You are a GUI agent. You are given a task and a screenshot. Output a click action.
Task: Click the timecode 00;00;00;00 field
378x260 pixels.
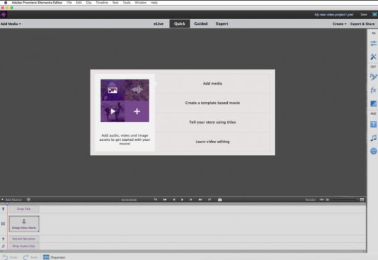click(128, 199)
